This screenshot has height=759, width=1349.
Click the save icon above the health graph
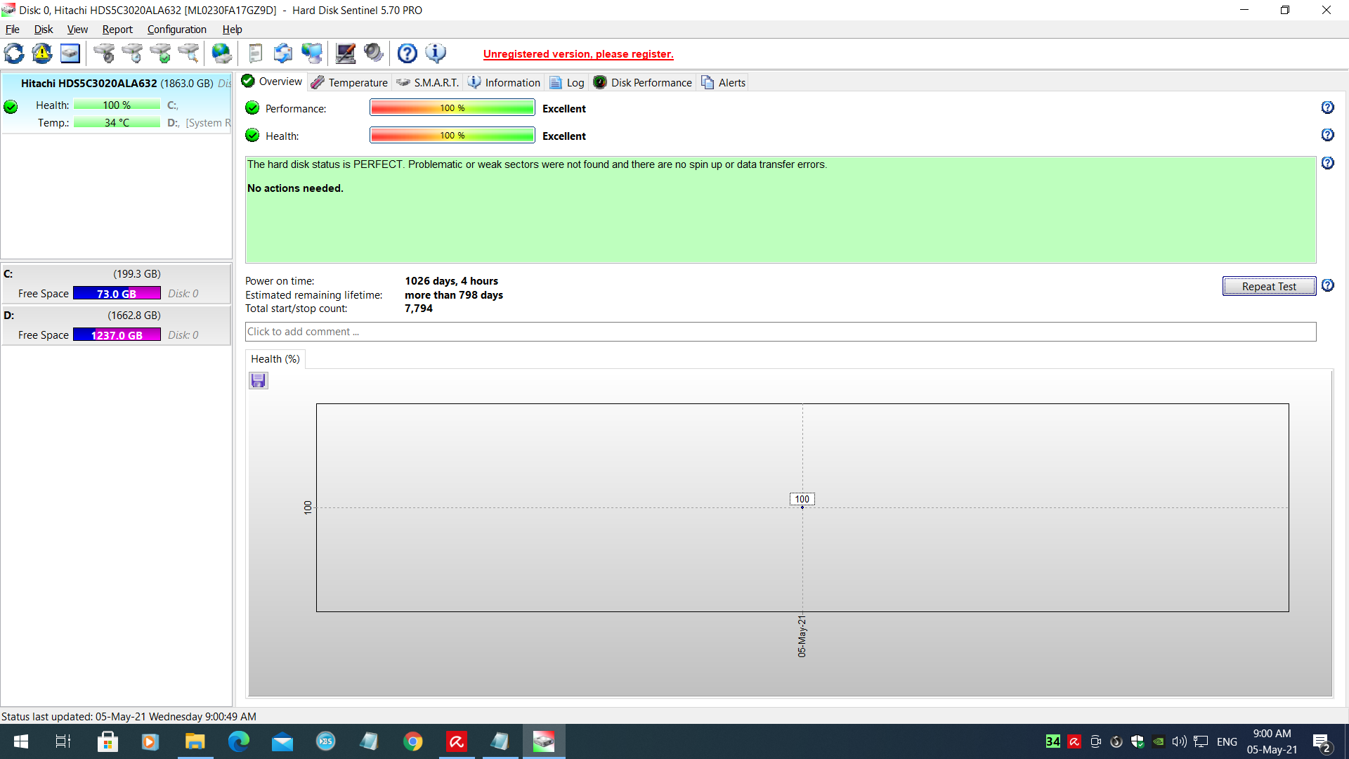tap(259, 381)
